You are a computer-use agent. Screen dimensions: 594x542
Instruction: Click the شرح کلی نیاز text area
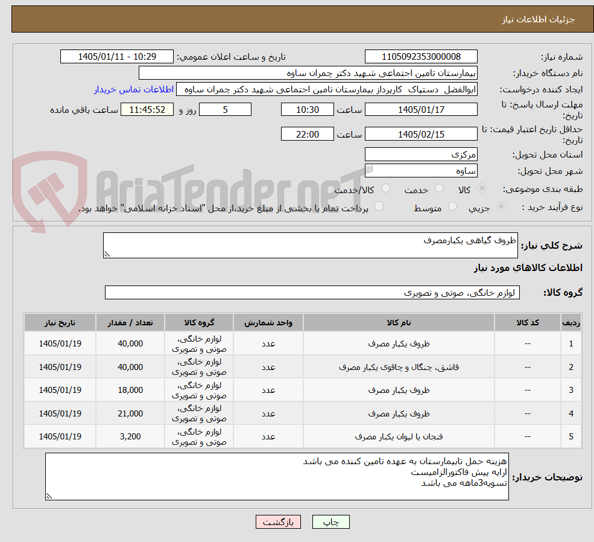click(310, 245)
